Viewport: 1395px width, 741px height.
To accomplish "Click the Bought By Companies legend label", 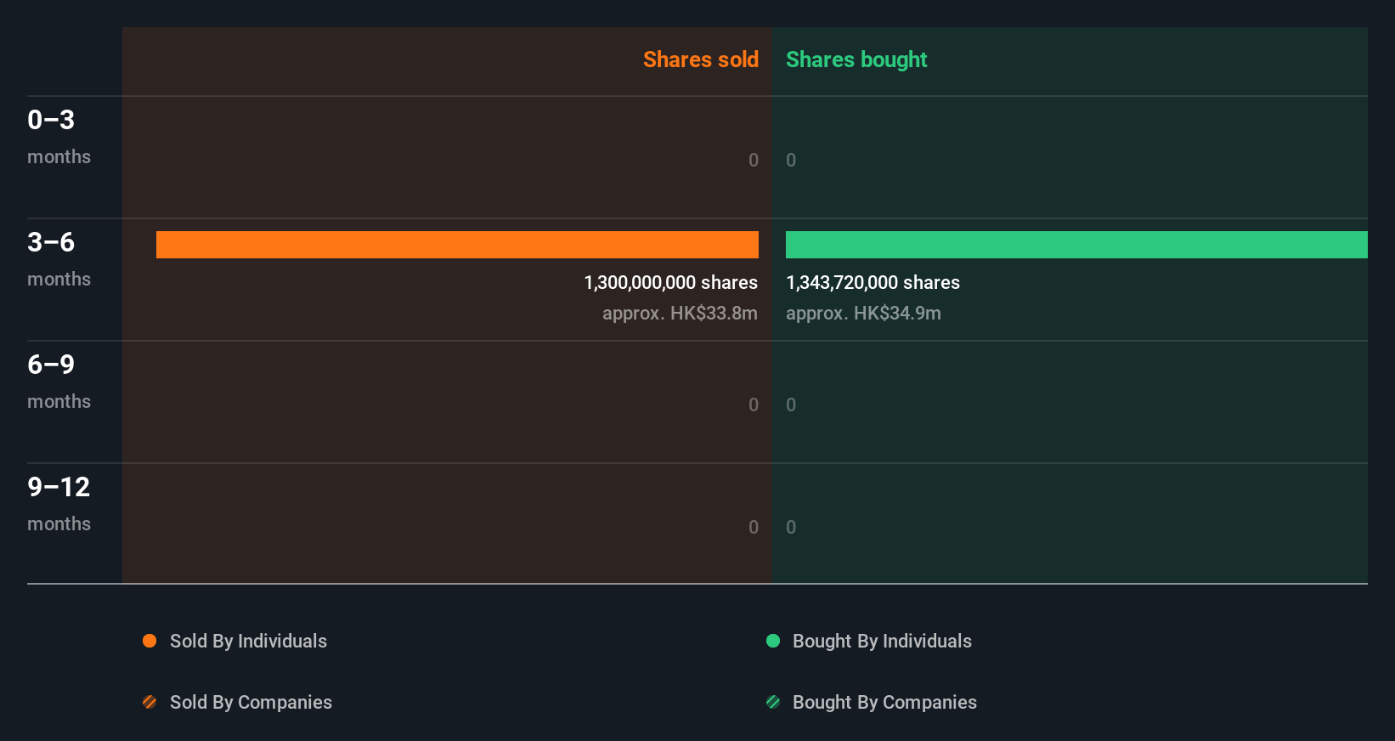I will 884,702.
